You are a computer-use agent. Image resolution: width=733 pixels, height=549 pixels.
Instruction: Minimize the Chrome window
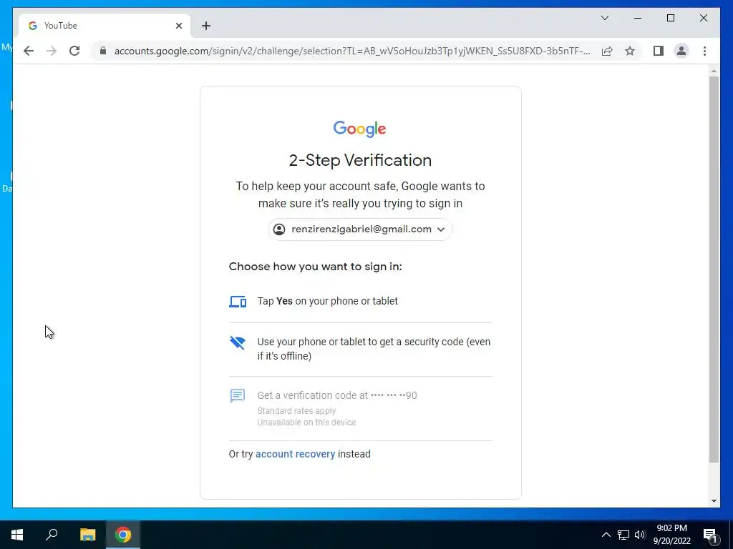pos(638,18)
